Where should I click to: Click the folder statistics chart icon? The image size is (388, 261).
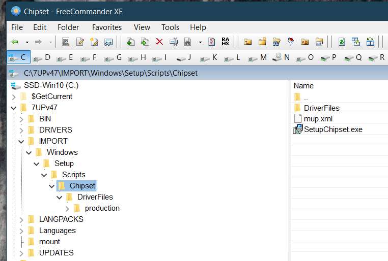click(x=319, y=42)
